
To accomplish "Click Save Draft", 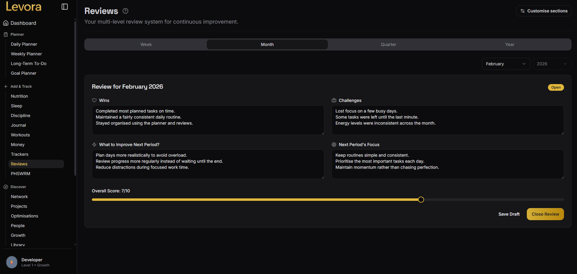I will click(509, 214).
